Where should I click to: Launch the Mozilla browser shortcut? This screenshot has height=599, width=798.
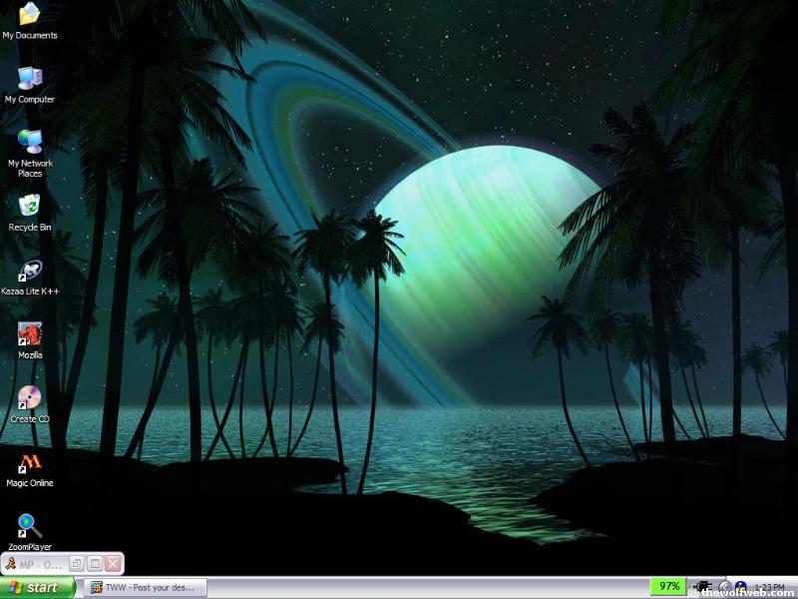[30, 334]
